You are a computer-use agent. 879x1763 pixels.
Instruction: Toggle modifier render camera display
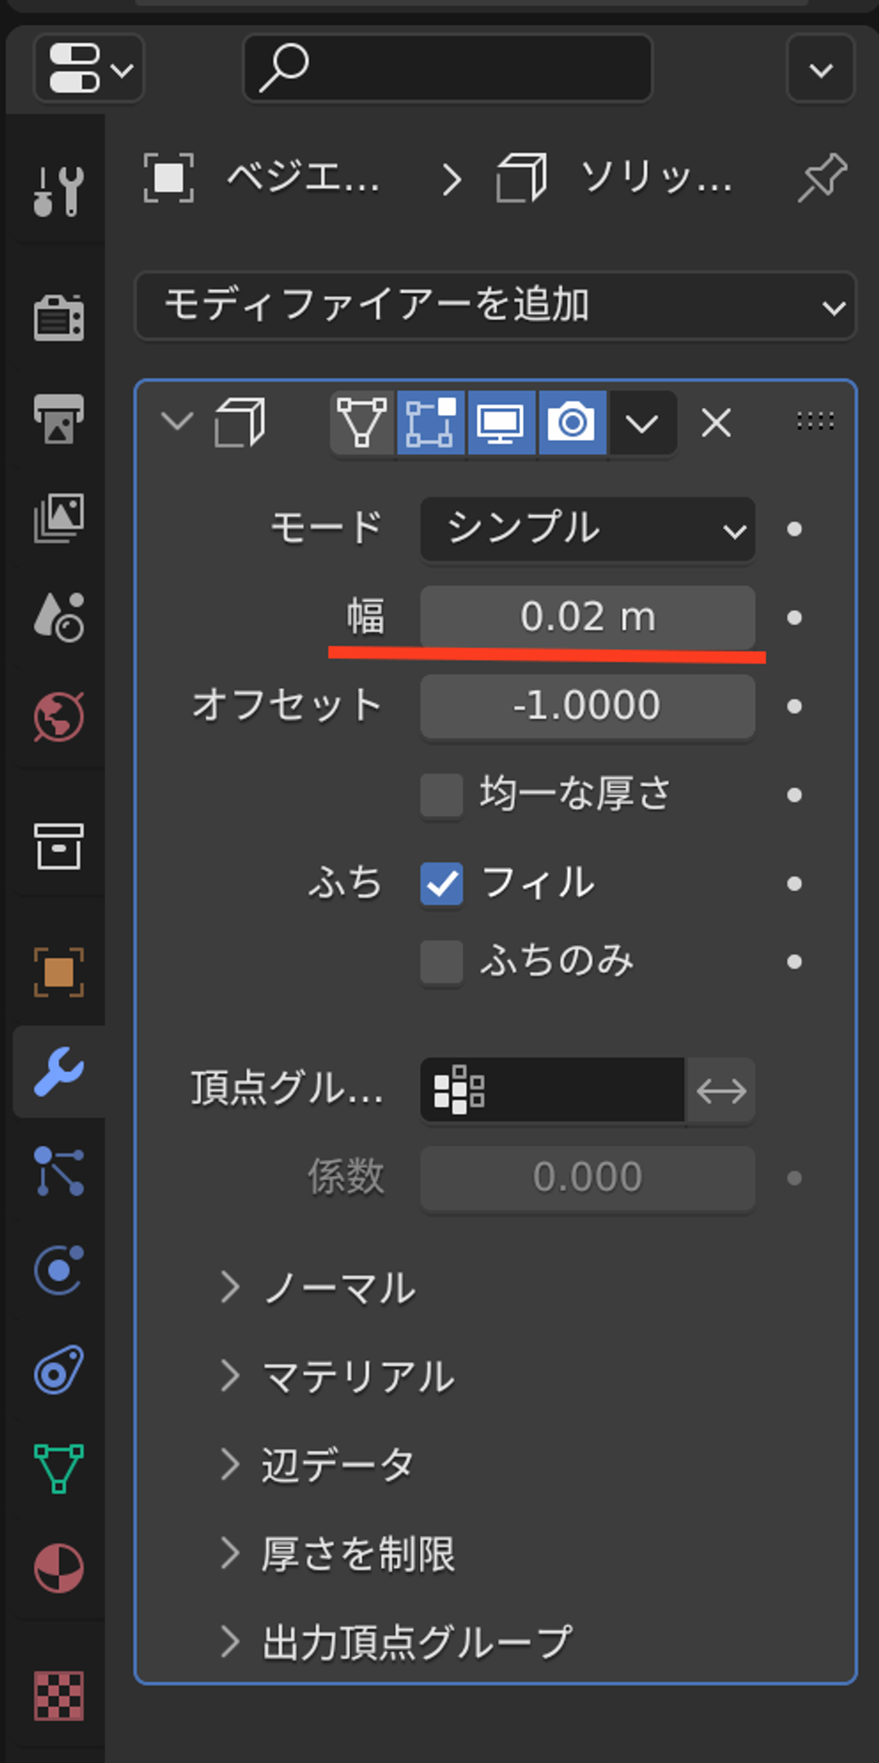[572, 423]
